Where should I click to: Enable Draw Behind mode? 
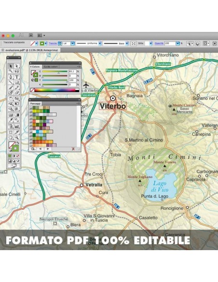tap(14, 161)
